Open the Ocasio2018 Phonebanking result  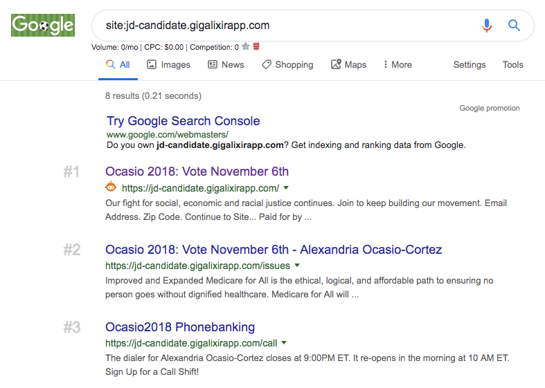click(x=180, y=327)
